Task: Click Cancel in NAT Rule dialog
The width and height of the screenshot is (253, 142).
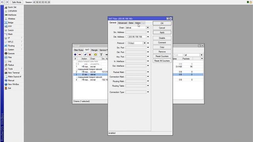Action: pos(162,28)
